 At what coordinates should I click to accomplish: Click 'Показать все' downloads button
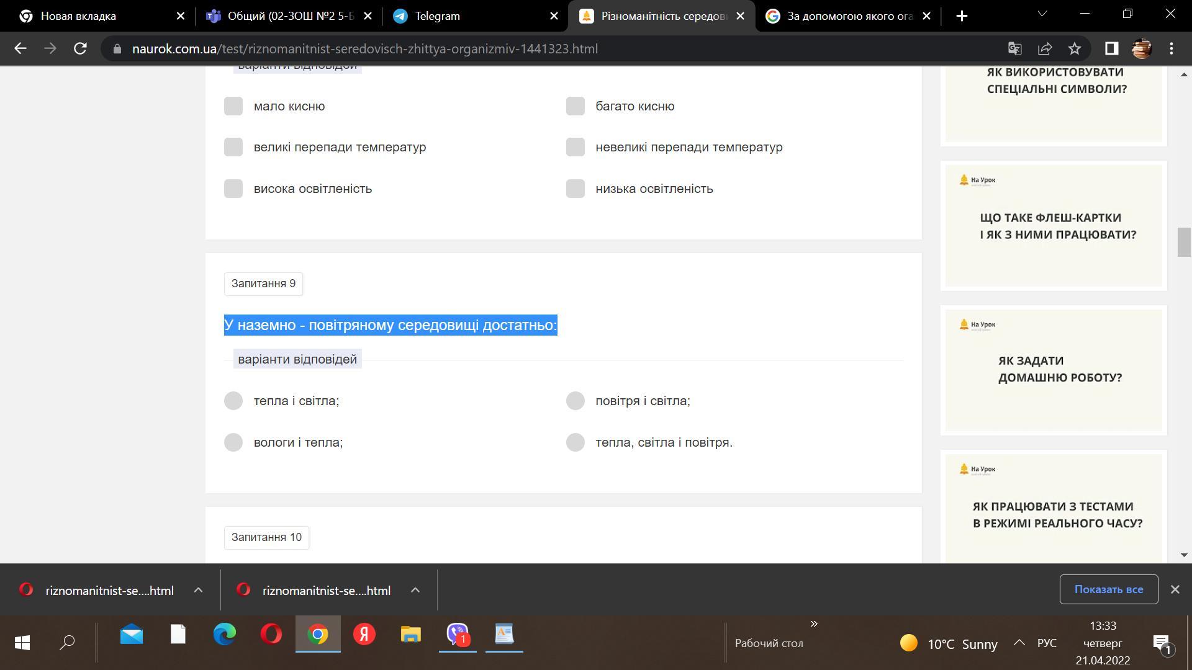(1108, 589)
